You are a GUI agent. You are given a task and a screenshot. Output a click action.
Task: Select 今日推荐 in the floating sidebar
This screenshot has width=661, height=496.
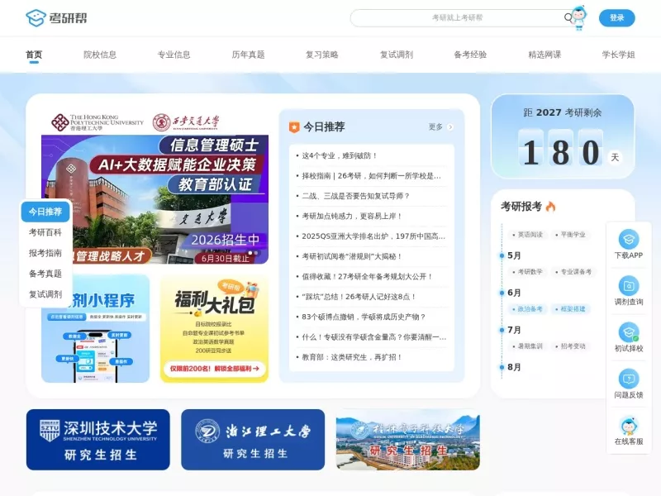coord(45,212)
